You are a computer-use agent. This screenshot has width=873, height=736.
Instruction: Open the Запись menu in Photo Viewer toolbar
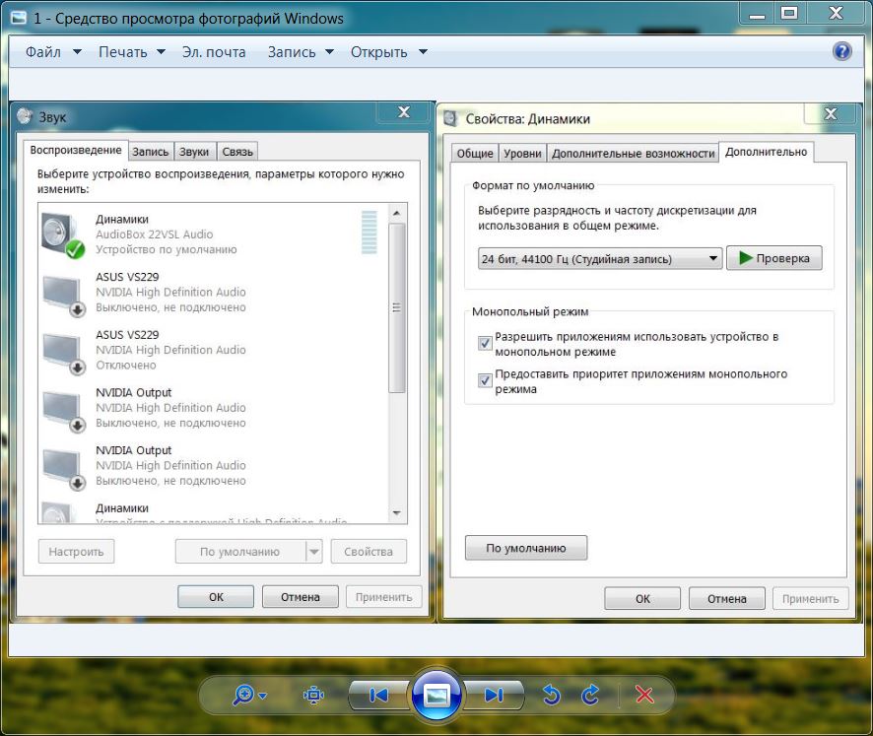coord(301,52)
